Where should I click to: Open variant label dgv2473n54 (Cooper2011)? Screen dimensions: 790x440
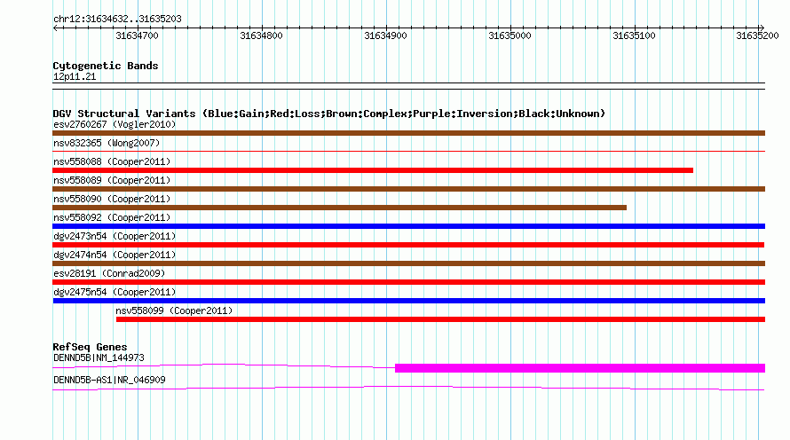pyautogui.click(x=115, y=236)
